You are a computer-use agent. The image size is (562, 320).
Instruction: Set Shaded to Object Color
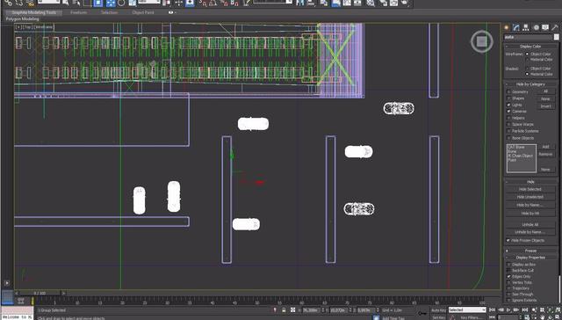pyautogui.click(x=527, y=69)
